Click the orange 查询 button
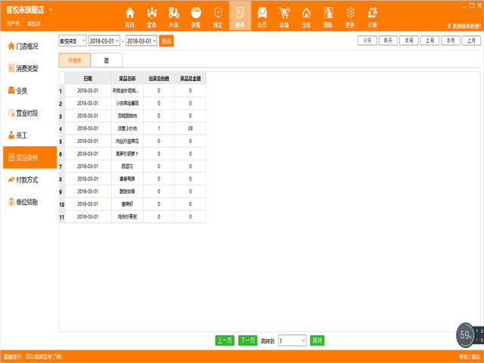This screenshot has width=484, height=363. coord(166,40)
